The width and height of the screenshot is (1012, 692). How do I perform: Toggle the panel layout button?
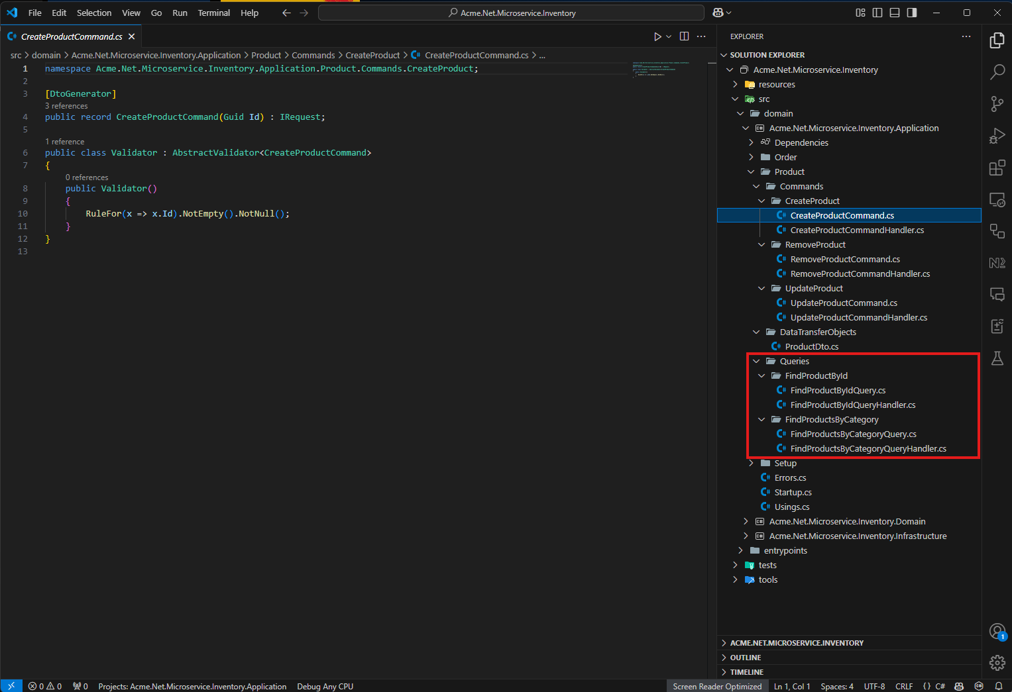coord(895,13)
